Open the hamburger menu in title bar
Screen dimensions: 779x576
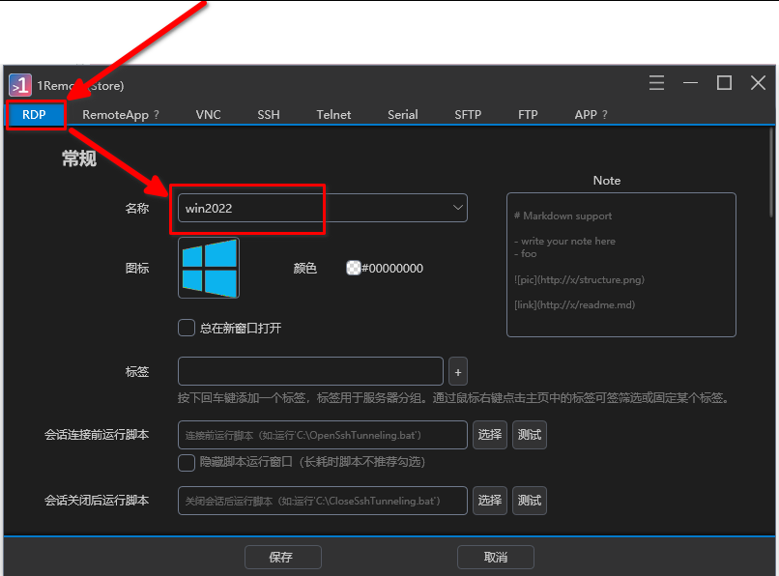[656, 83]
